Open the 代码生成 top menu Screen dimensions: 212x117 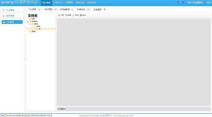(92, 3)
